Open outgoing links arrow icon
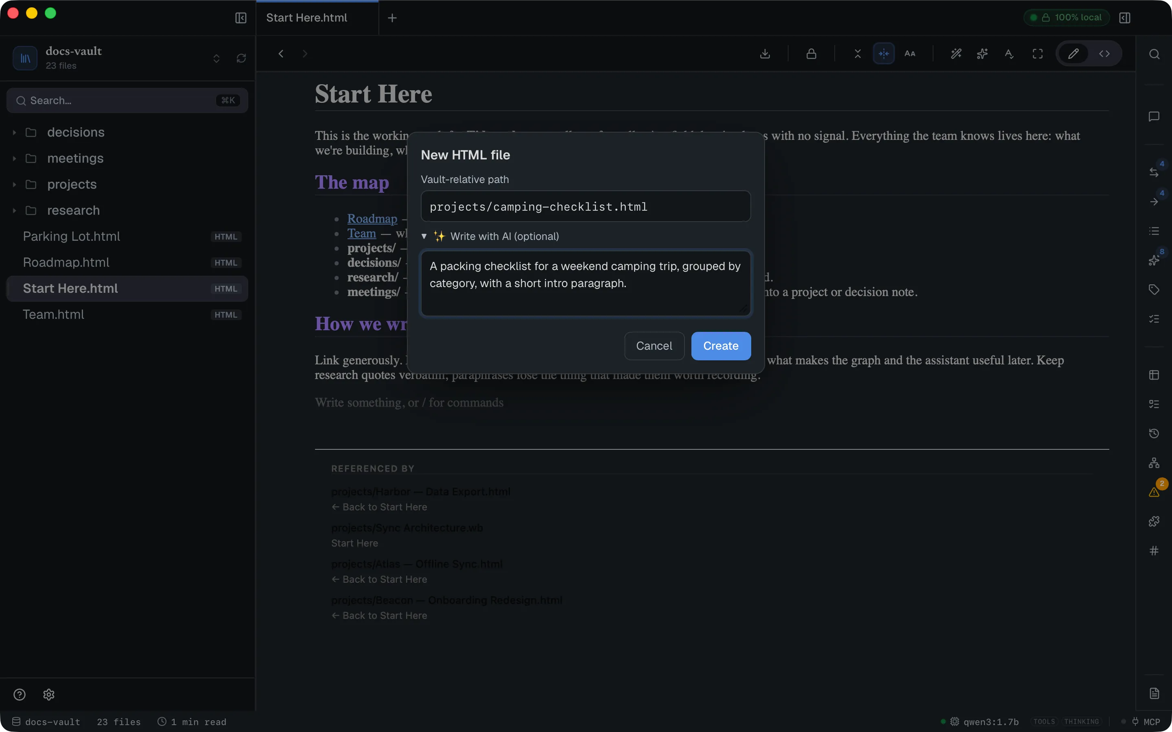The image size is (1172, 732). [1154, 201]
